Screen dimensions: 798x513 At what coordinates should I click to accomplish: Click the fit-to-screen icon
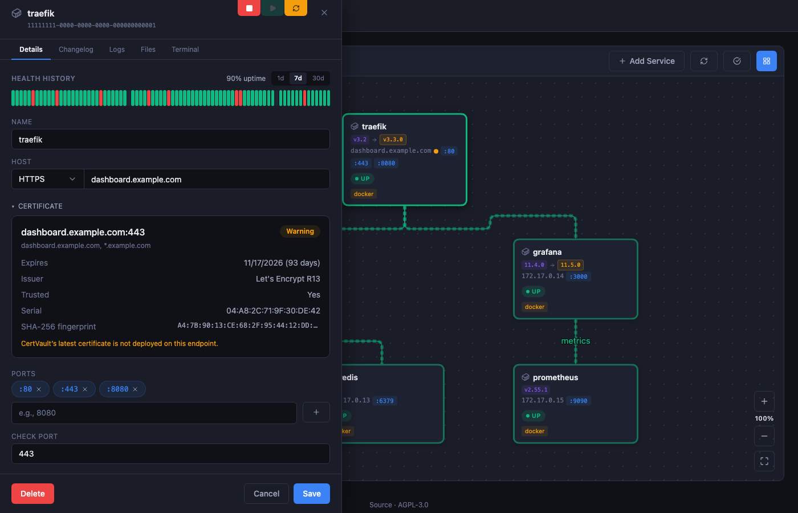pyautogui.click(x=764, y=461)
